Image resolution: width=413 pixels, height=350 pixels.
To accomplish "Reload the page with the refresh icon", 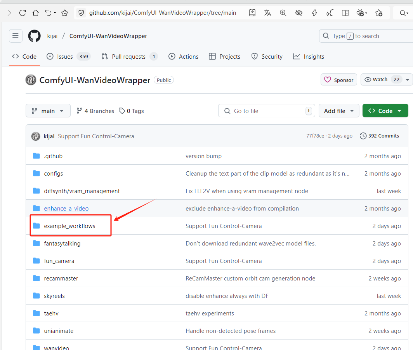I will (x=23, y=13).
